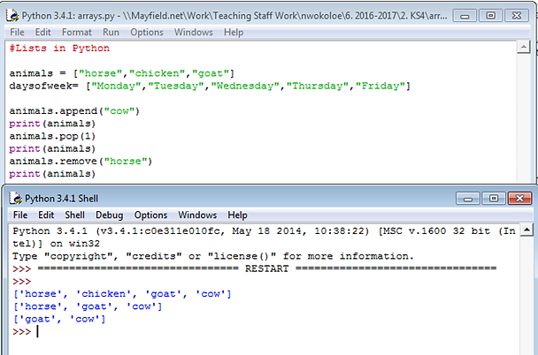The image size is (538, 355).
Task: Open the Run menu in editor window
Action: pos(111,32)
